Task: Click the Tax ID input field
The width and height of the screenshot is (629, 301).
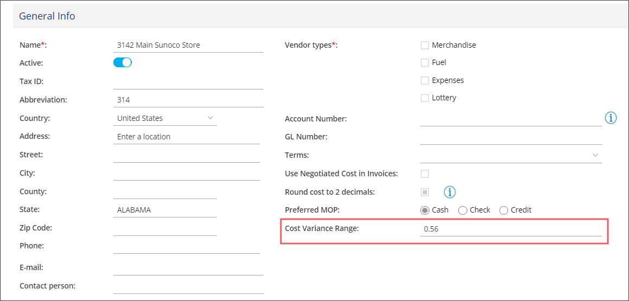Action: 189,82
